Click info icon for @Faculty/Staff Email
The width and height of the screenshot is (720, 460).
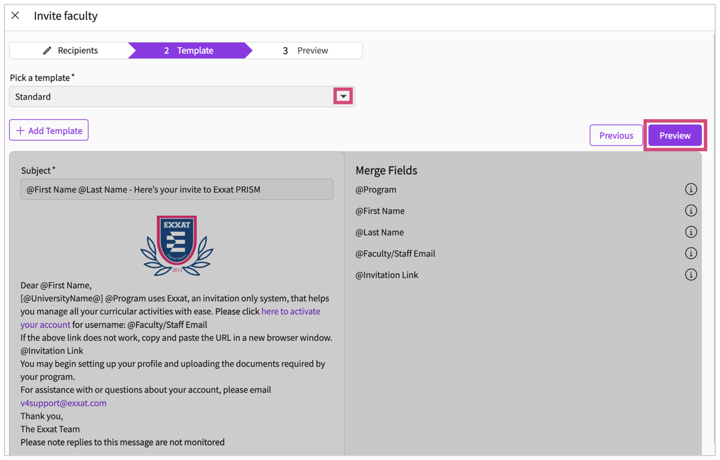pos(691,254)
